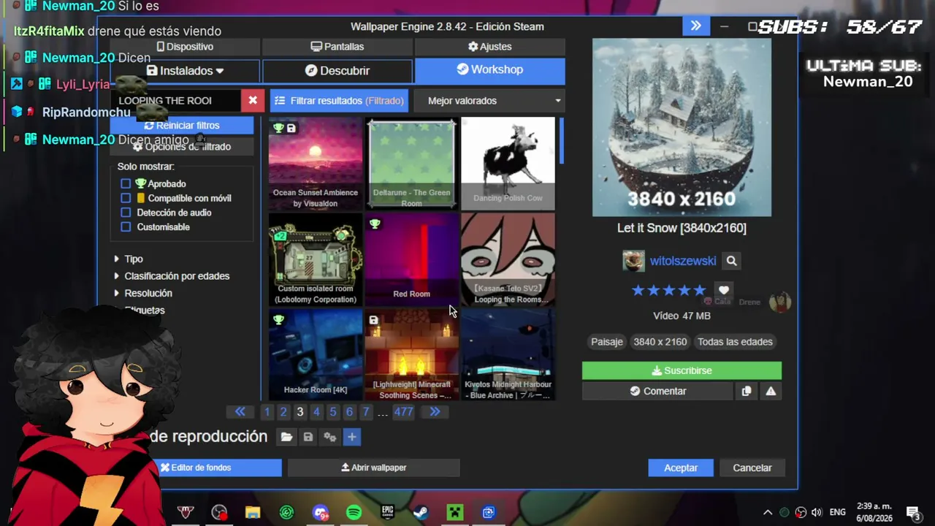Select the Workshop tab
The image size is (935, 526).
(490, 70)
